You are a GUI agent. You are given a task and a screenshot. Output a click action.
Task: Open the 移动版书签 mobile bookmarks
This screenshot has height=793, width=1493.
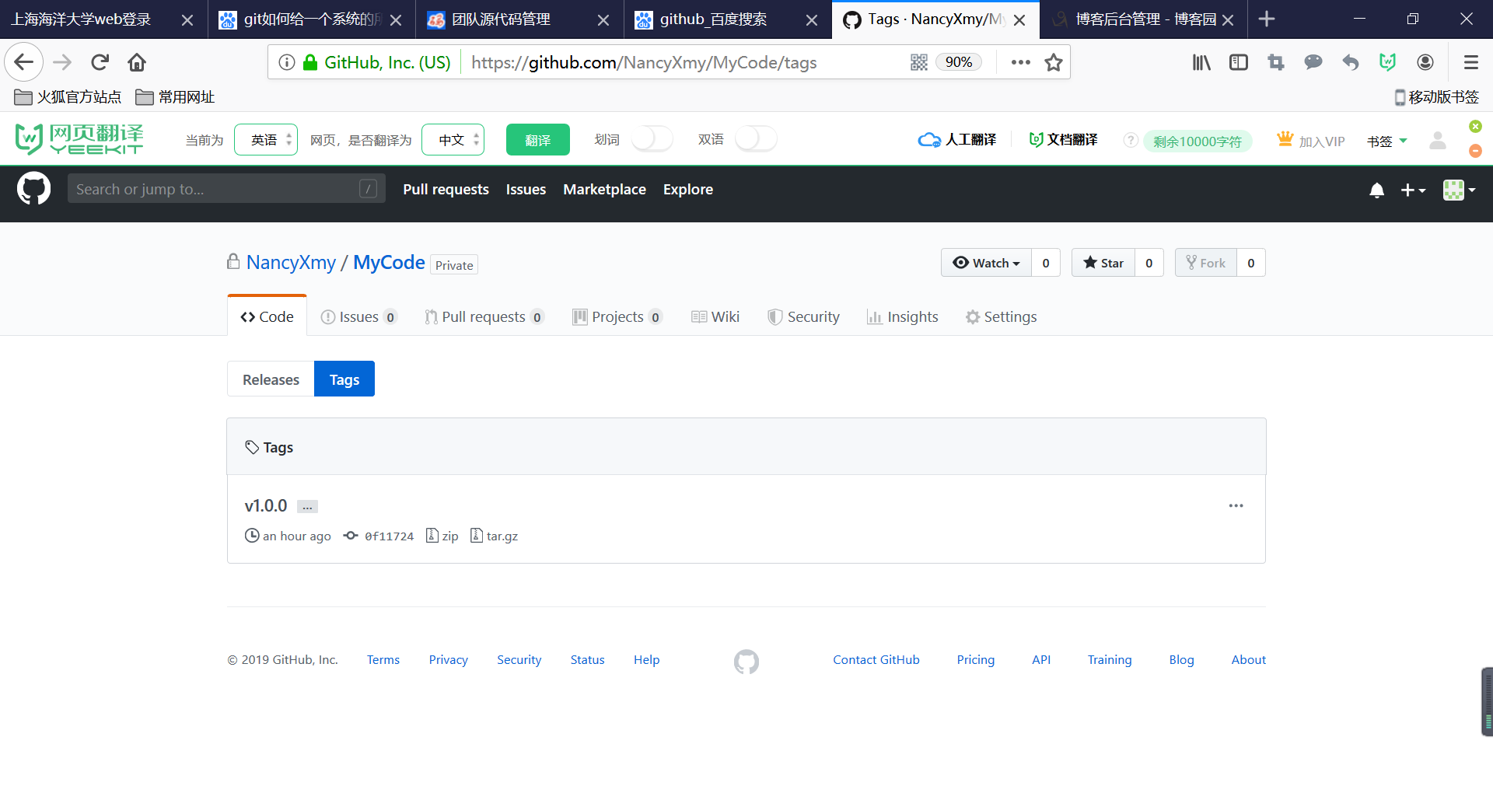(1436, 97)
